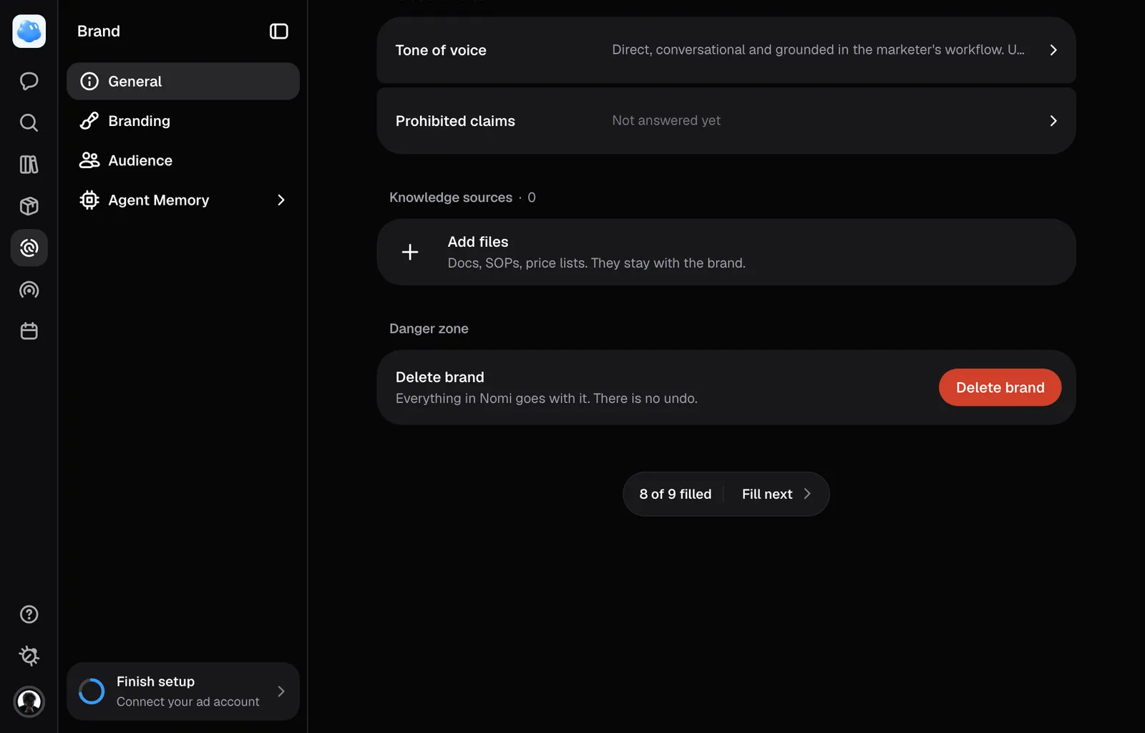
Task: Open the cube products icon
Action: click(x=29, y=206)
